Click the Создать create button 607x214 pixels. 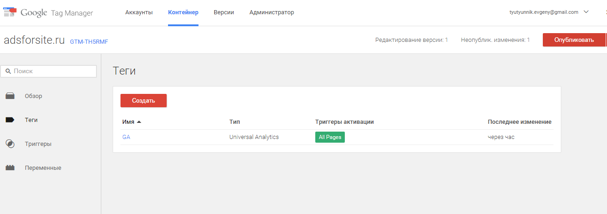point(144,100)
